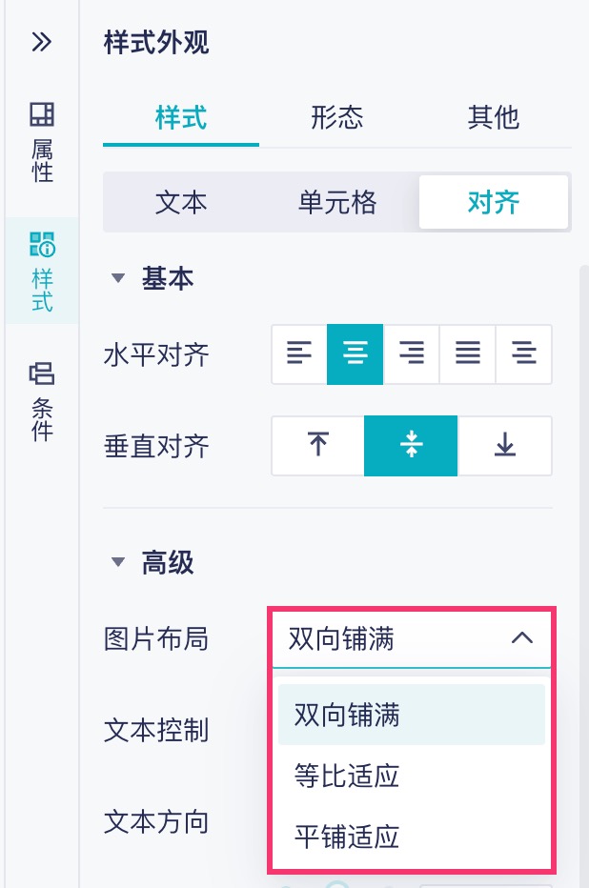Set horizontal alignment to right
589x888 pixels.
pos(411,353)
